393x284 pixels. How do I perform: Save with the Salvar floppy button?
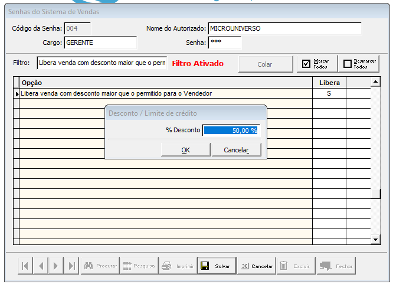[217, 266]
